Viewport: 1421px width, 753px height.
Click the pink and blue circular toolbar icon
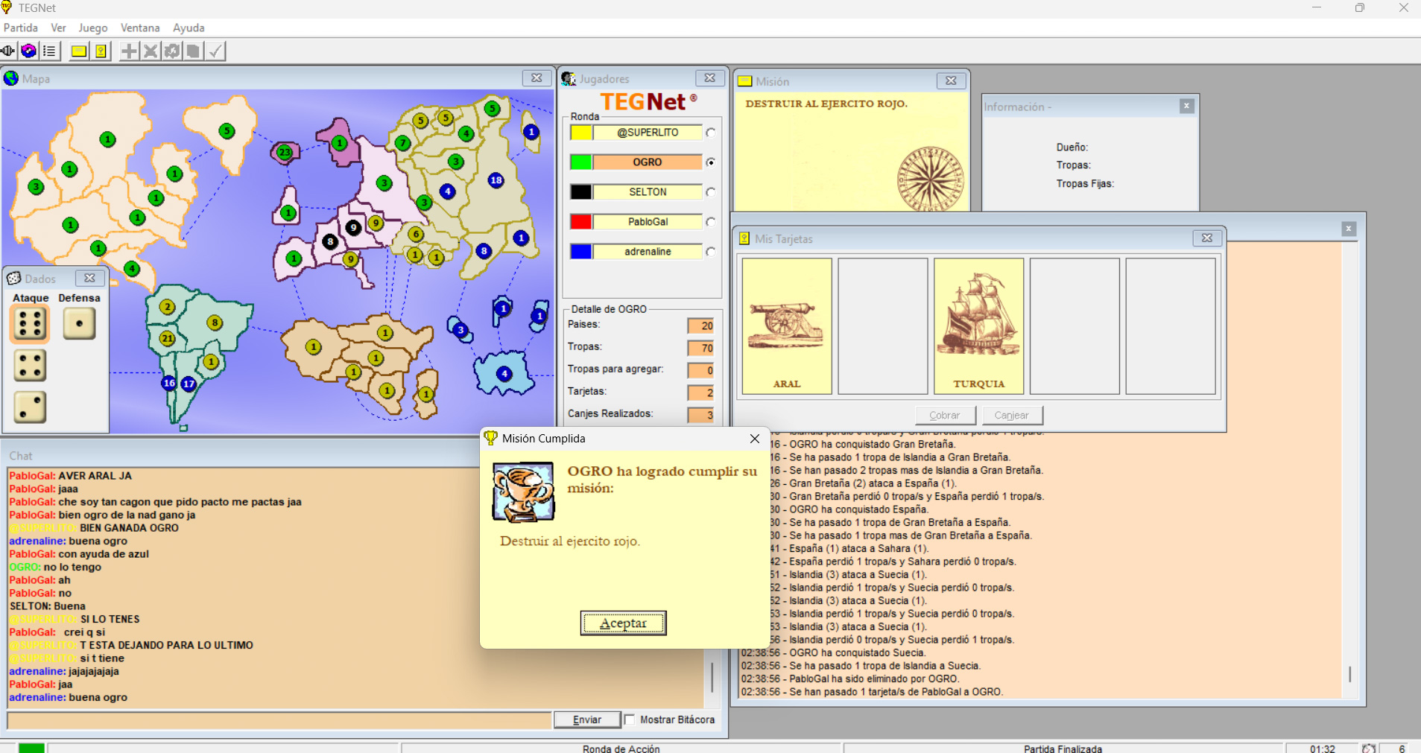[28, 51]
